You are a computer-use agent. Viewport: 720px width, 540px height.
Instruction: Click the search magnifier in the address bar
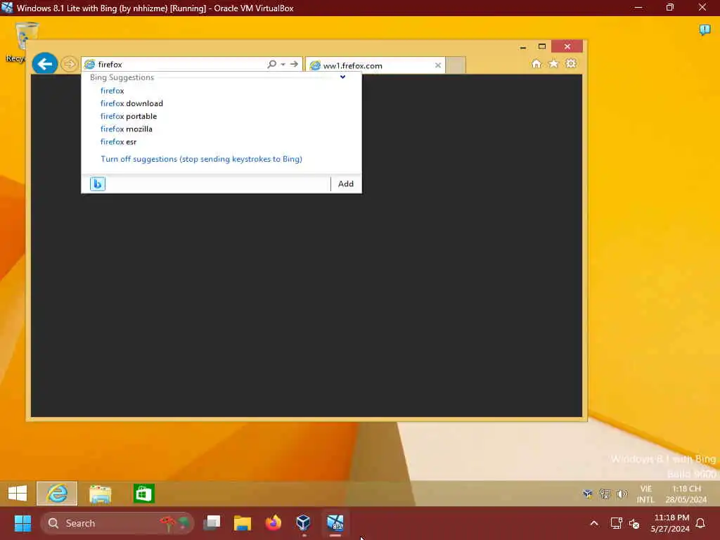(x=272, y=64)
